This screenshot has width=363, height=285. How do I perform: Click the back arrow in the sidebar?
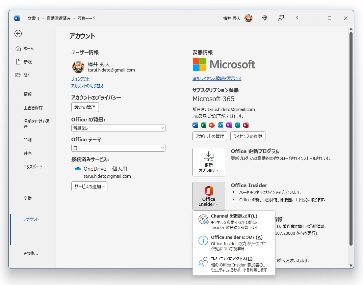click(18, 34)
